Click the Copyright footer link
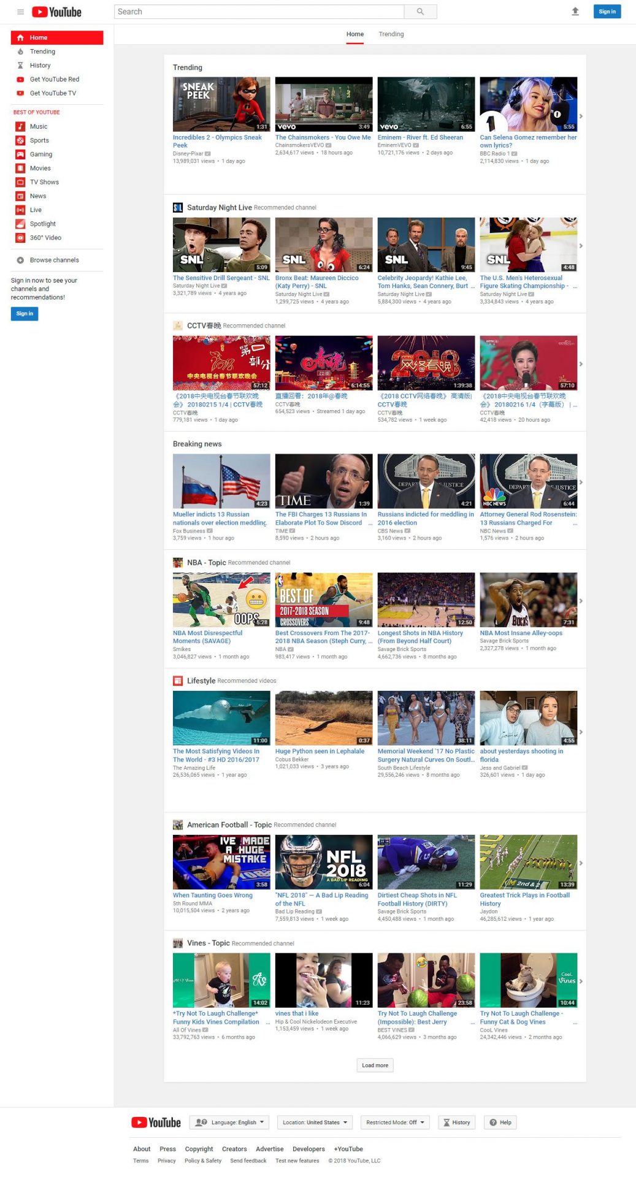 pos(199,1149)
